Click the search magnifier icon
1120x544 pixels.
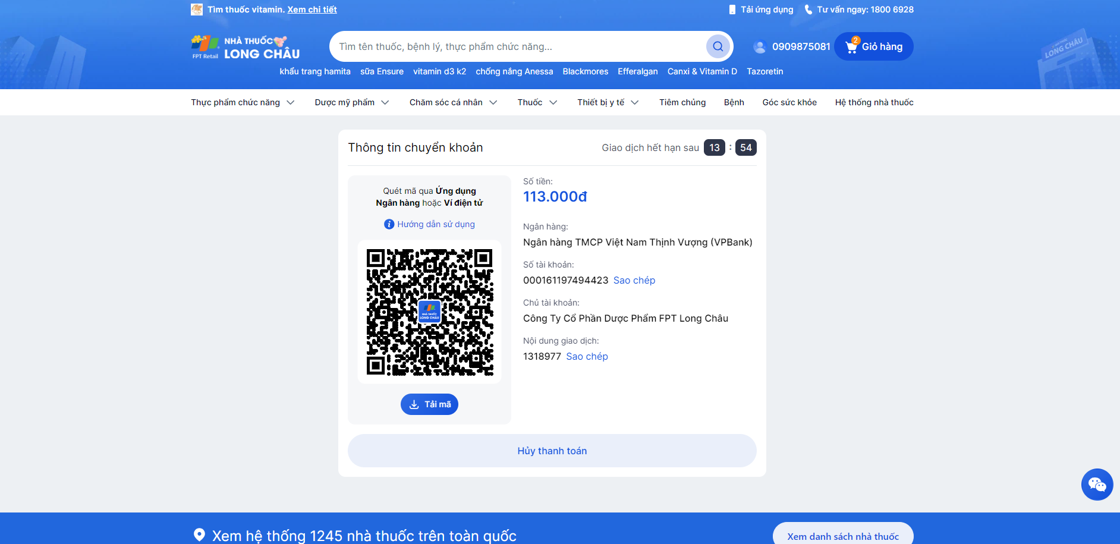click(x=718, y=46)
